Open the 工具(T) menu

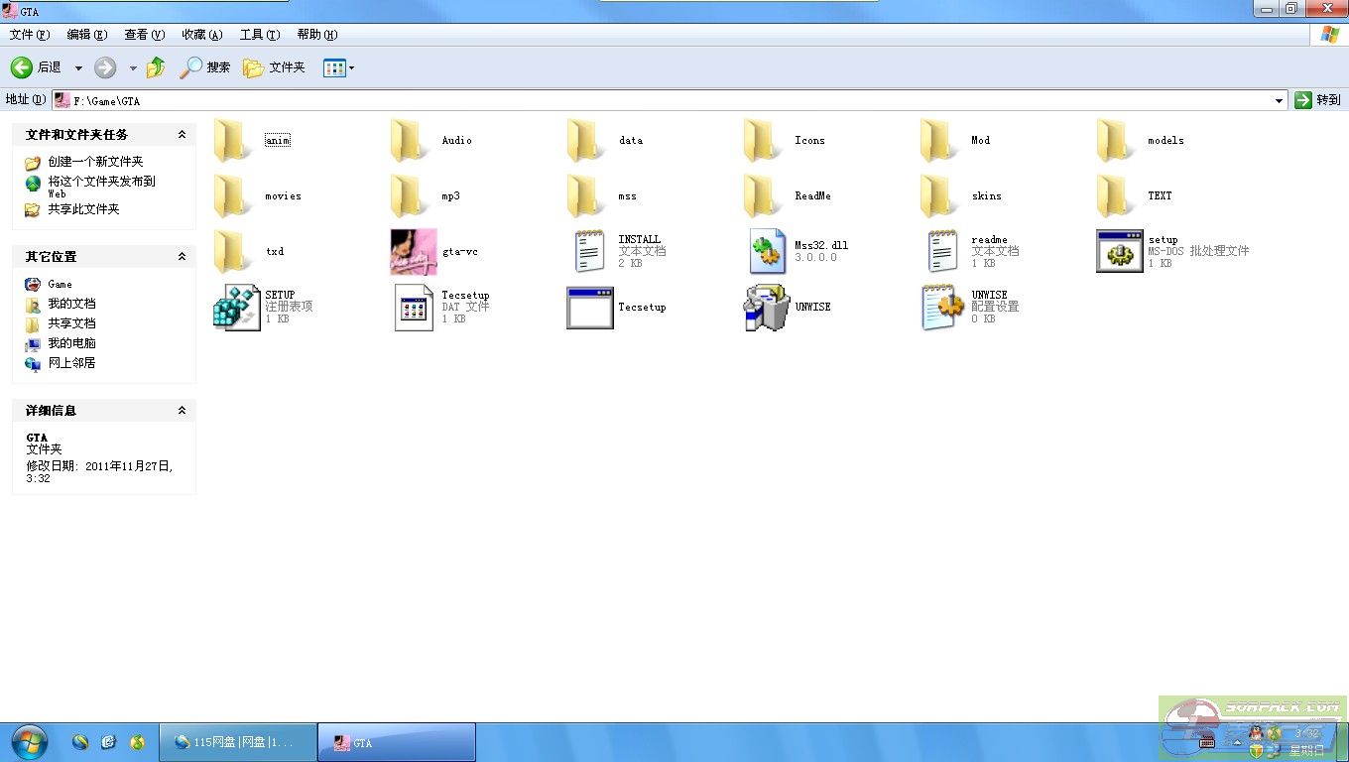[259, 35]
